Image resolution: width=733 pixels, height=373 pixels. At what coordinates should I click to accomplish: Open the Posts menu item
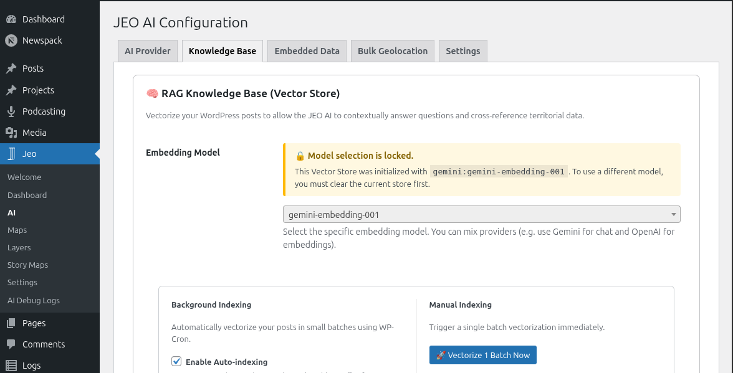(x=50, y=68)
